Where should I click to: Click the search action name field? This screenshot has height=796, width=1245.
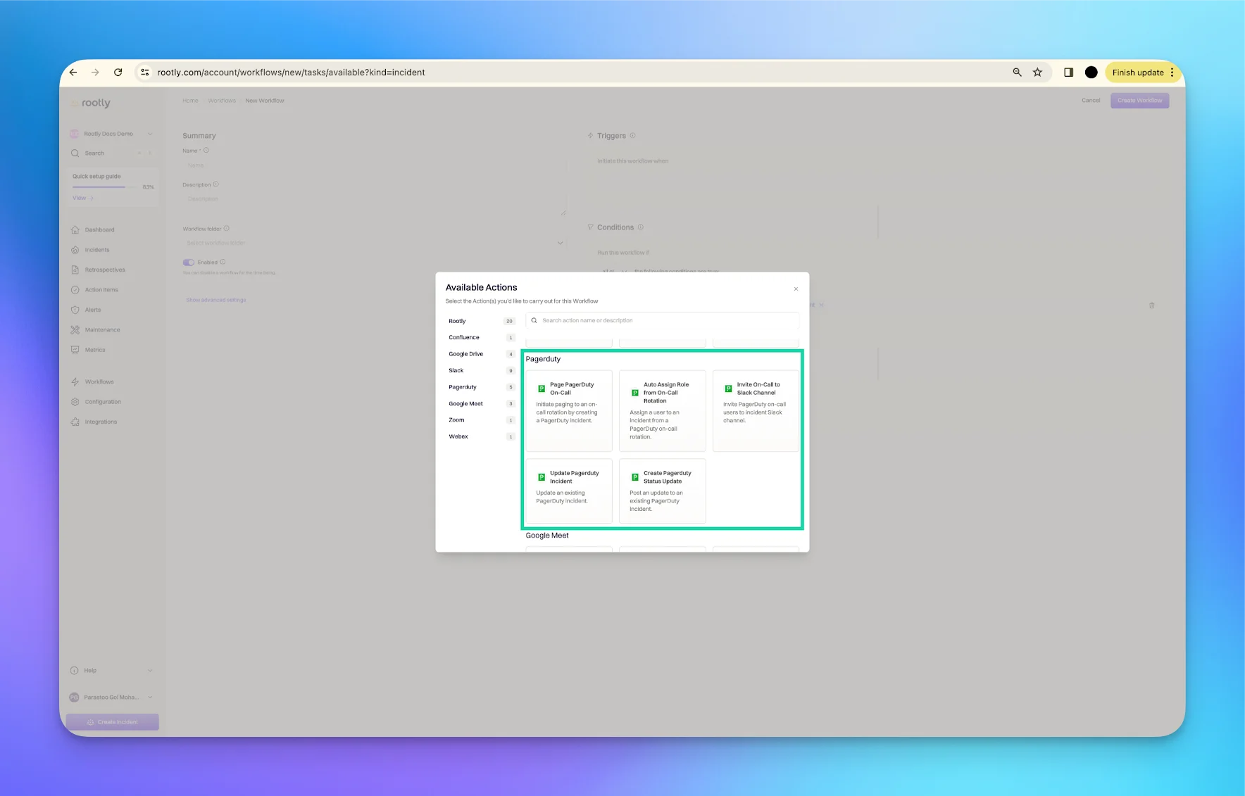(x=662, y=320)
